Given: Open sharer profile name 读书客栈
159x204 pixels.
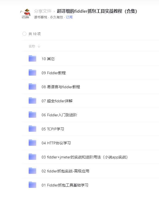Looking at the screenshot, I should pyautogui.click(x=41, y=17).
